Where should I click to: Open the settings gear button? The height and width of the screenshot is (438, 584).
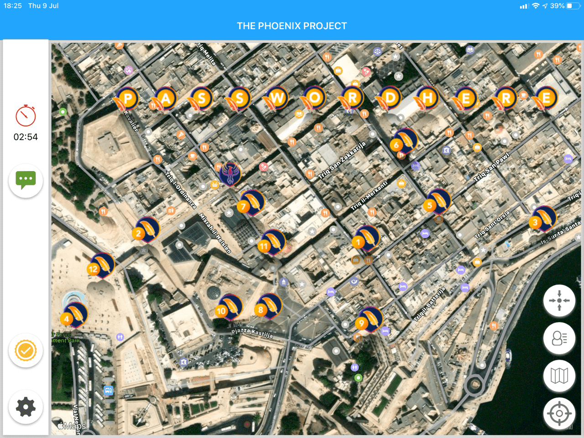(26, 407)
